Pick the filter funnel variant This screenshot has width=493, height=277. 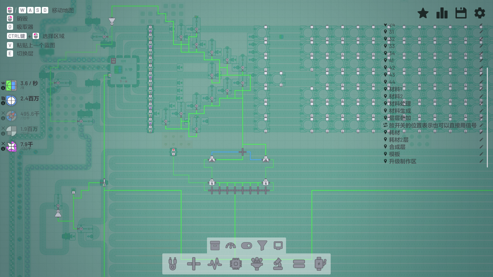pyautogui.click(x=262, y=246)
